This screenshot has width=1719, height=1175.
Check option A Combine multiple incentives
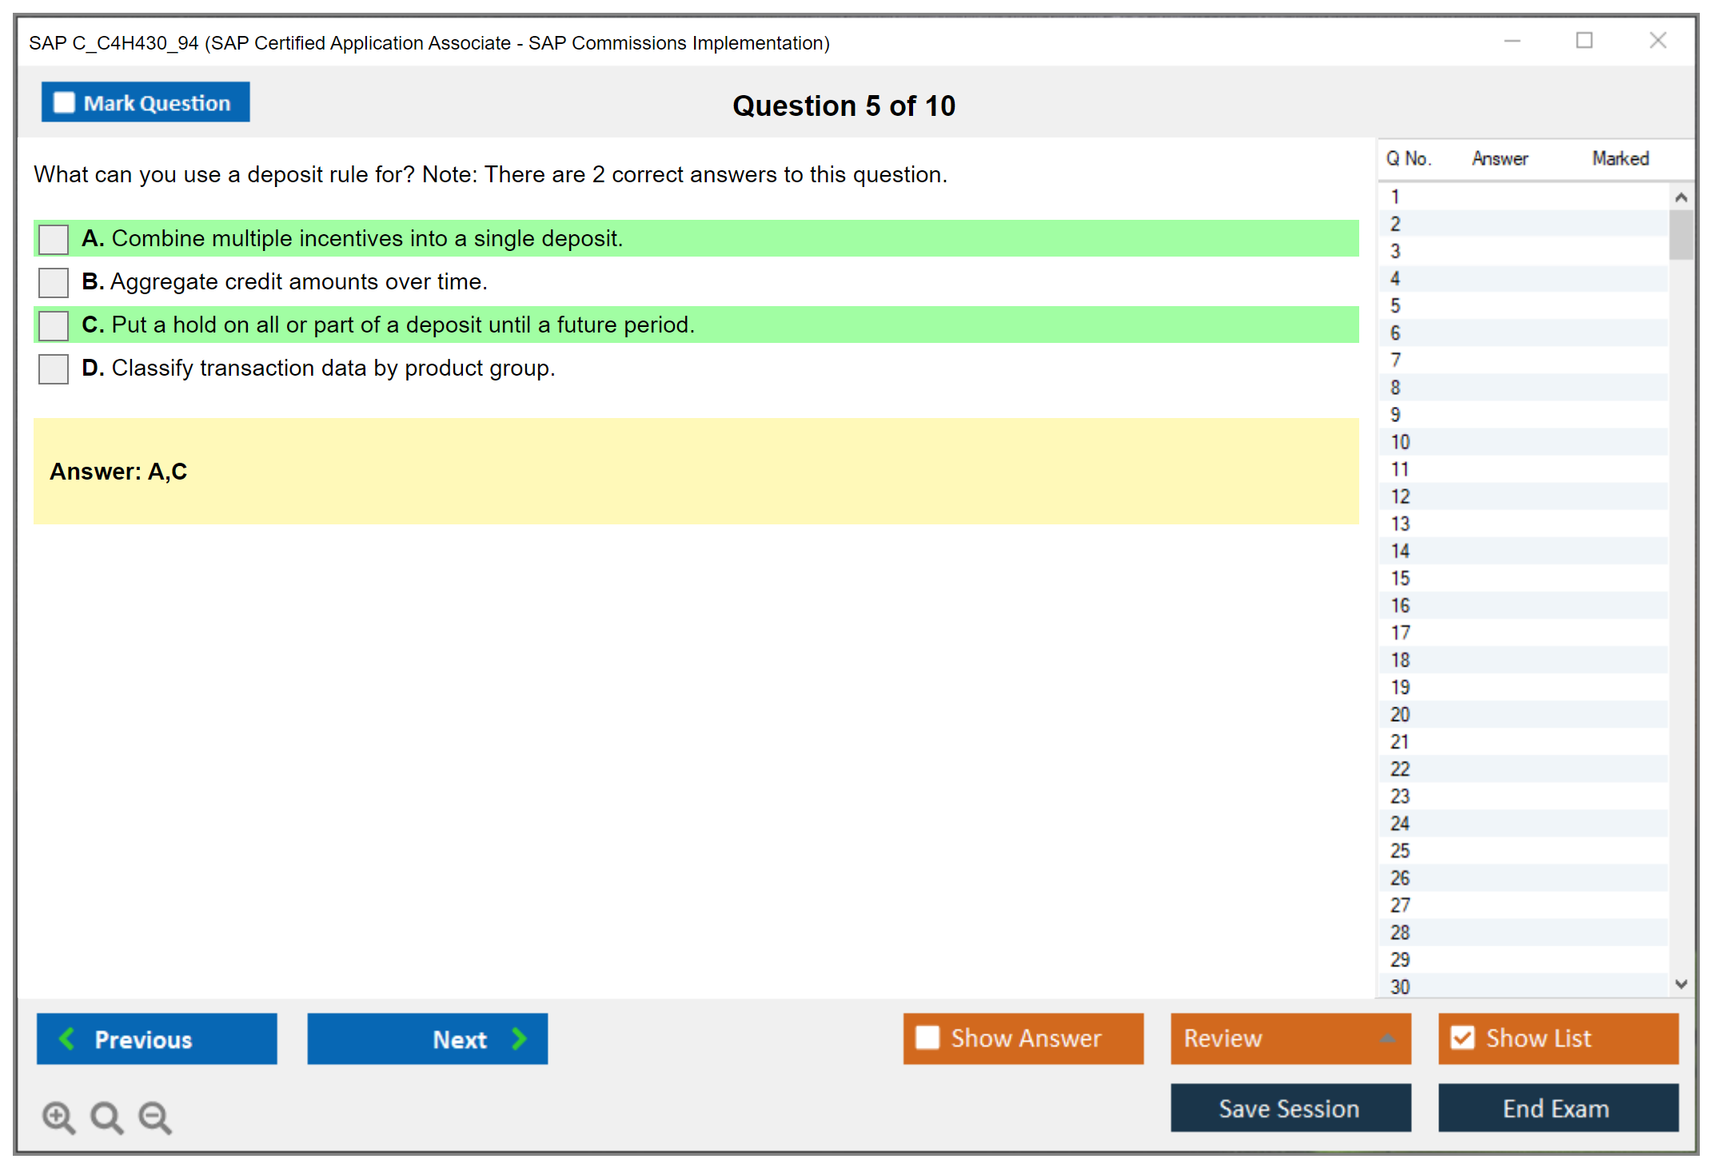click(x=54, y=239)
